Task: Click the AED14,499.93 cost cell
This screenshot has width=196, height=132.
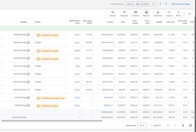Action: (107, 42)
